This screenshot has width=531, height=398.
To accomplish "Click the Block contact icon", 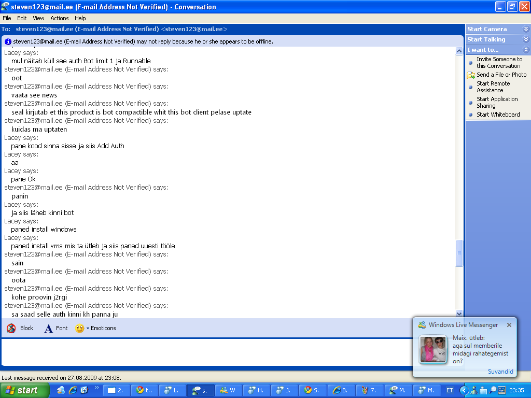I will 11,328.
